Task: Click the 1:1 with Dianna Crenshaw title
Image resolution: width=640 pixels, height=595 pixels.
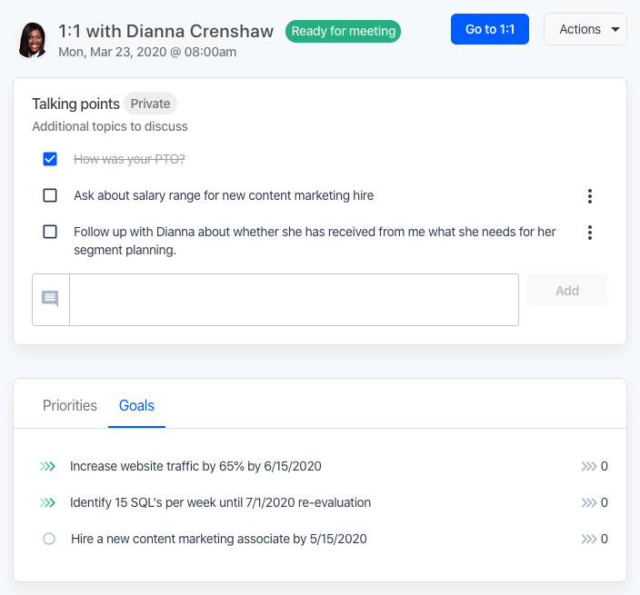Action: point(166,32)
